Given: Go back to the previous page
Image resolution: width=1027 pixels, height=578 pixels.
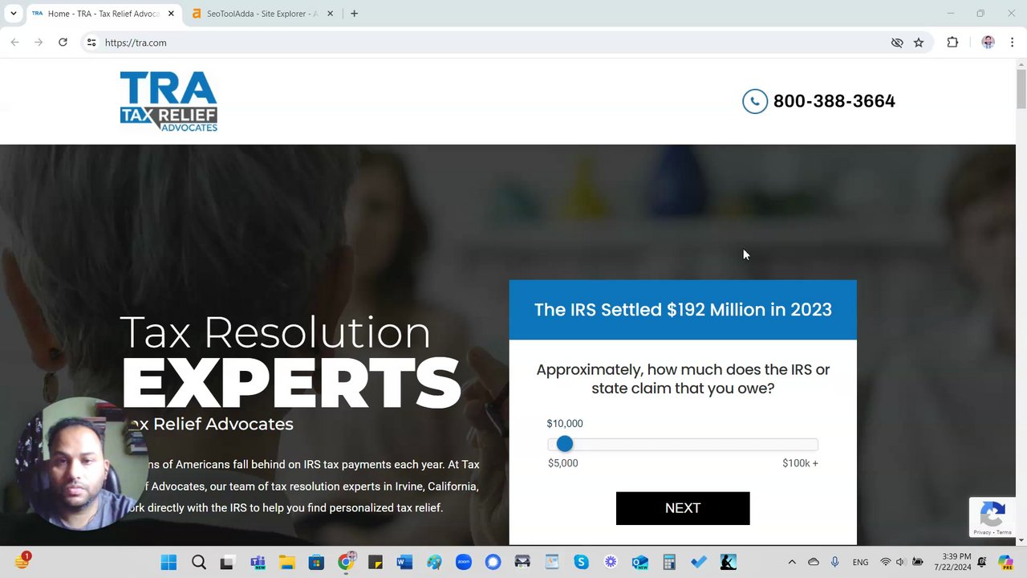Looking at the screenshot, I should coord(14,43).
